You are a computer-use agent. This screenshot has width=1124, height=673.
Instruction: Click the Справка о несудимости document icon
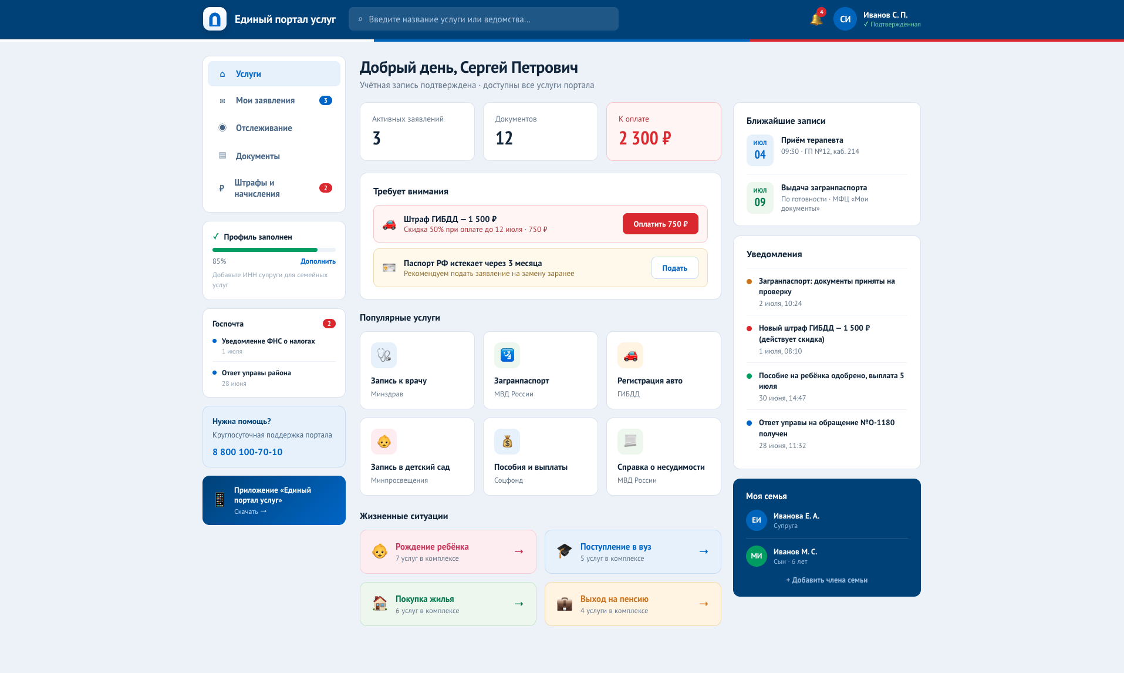tap(630, 442)
